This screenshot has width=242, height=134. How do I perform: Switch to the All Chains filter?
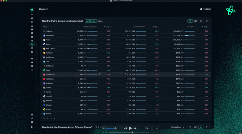90,21
